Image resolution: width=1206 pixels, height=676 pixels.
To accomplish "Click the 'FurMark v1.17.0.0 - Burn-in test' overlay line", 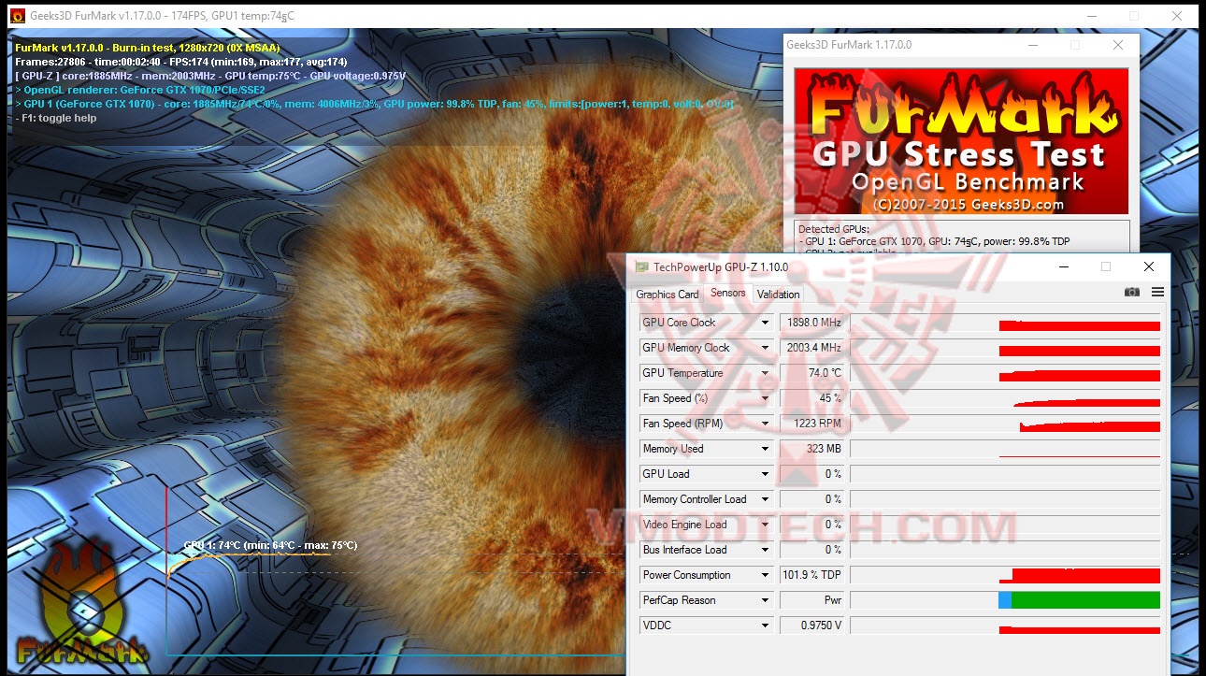I will point(148,48).
